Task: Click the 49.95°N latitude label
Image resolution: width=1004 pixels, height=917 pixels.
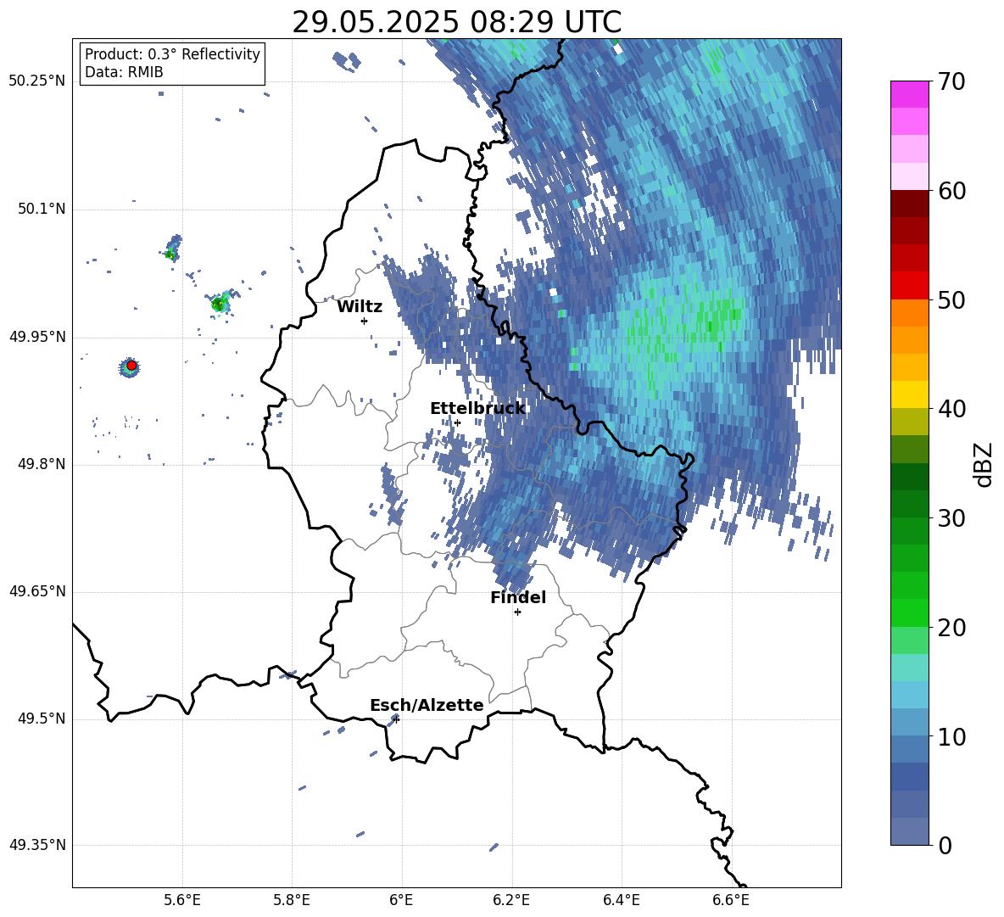Action: coord(37,337)
